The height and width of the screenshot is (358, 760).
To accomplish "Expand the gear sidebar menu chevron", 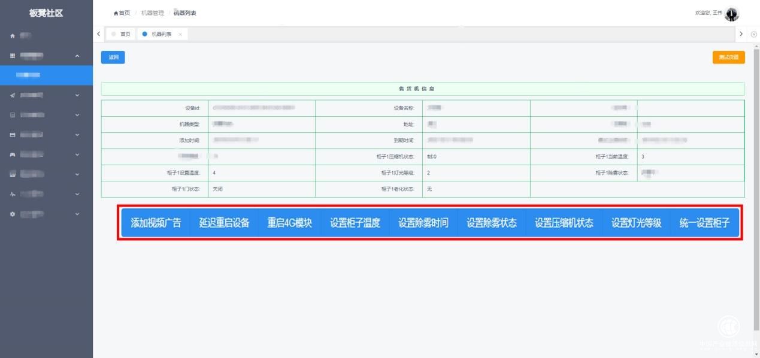I will [77, 214].
